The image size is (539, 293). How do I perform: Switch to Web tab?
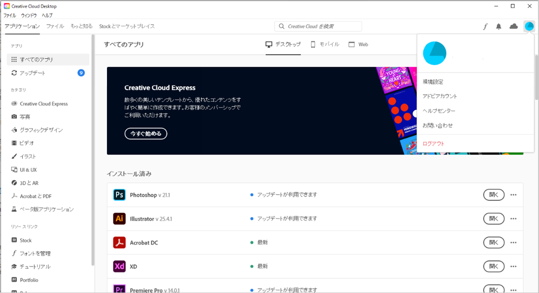[358, 45]
